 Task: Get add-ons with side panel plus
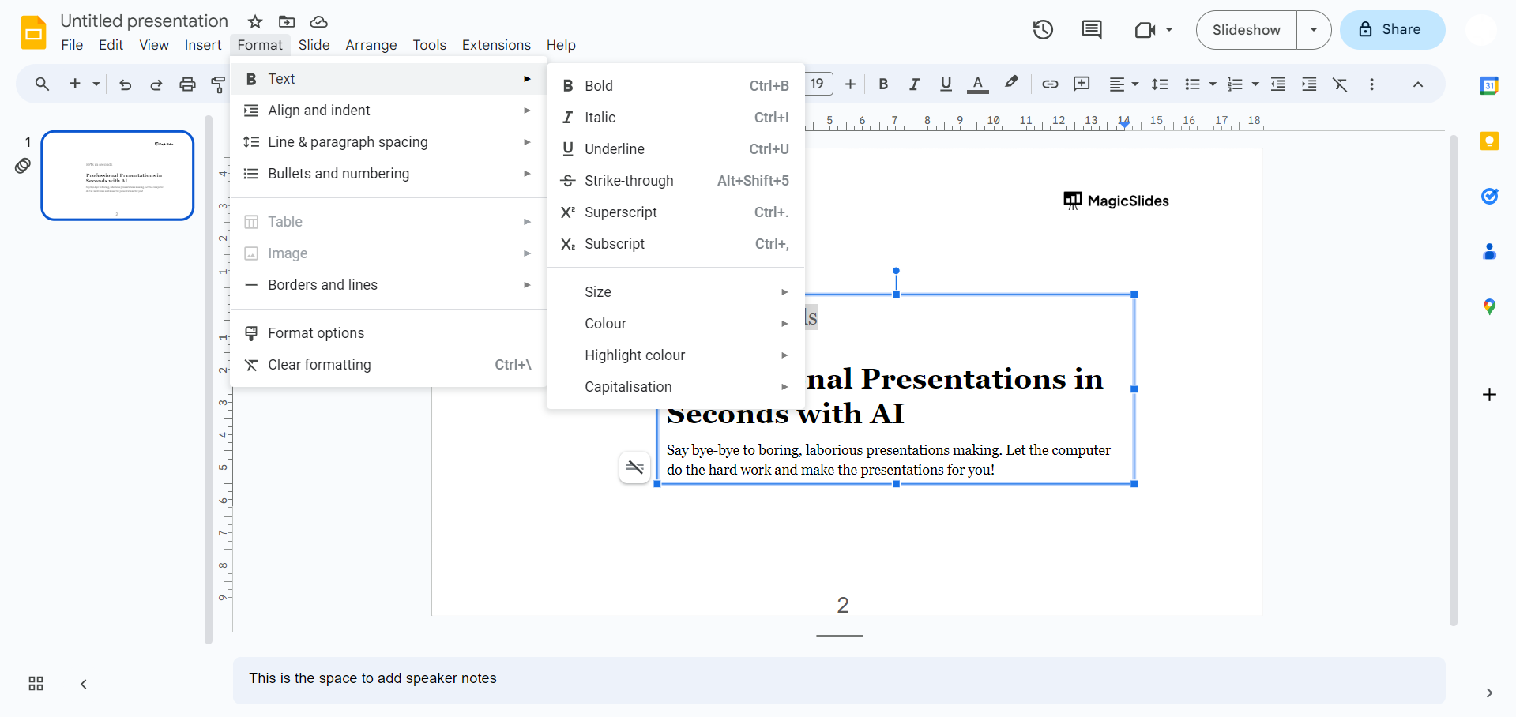(x=1489, y=394)
